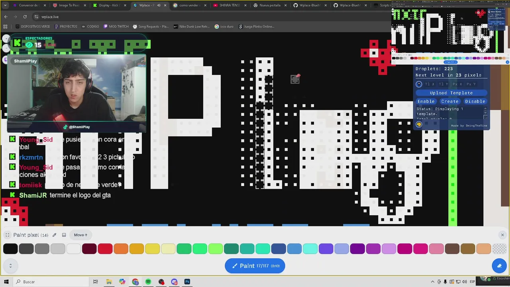This screenshot has width=510, height=287.
Task: Click the browser reload button
Action: coord(25,17)
